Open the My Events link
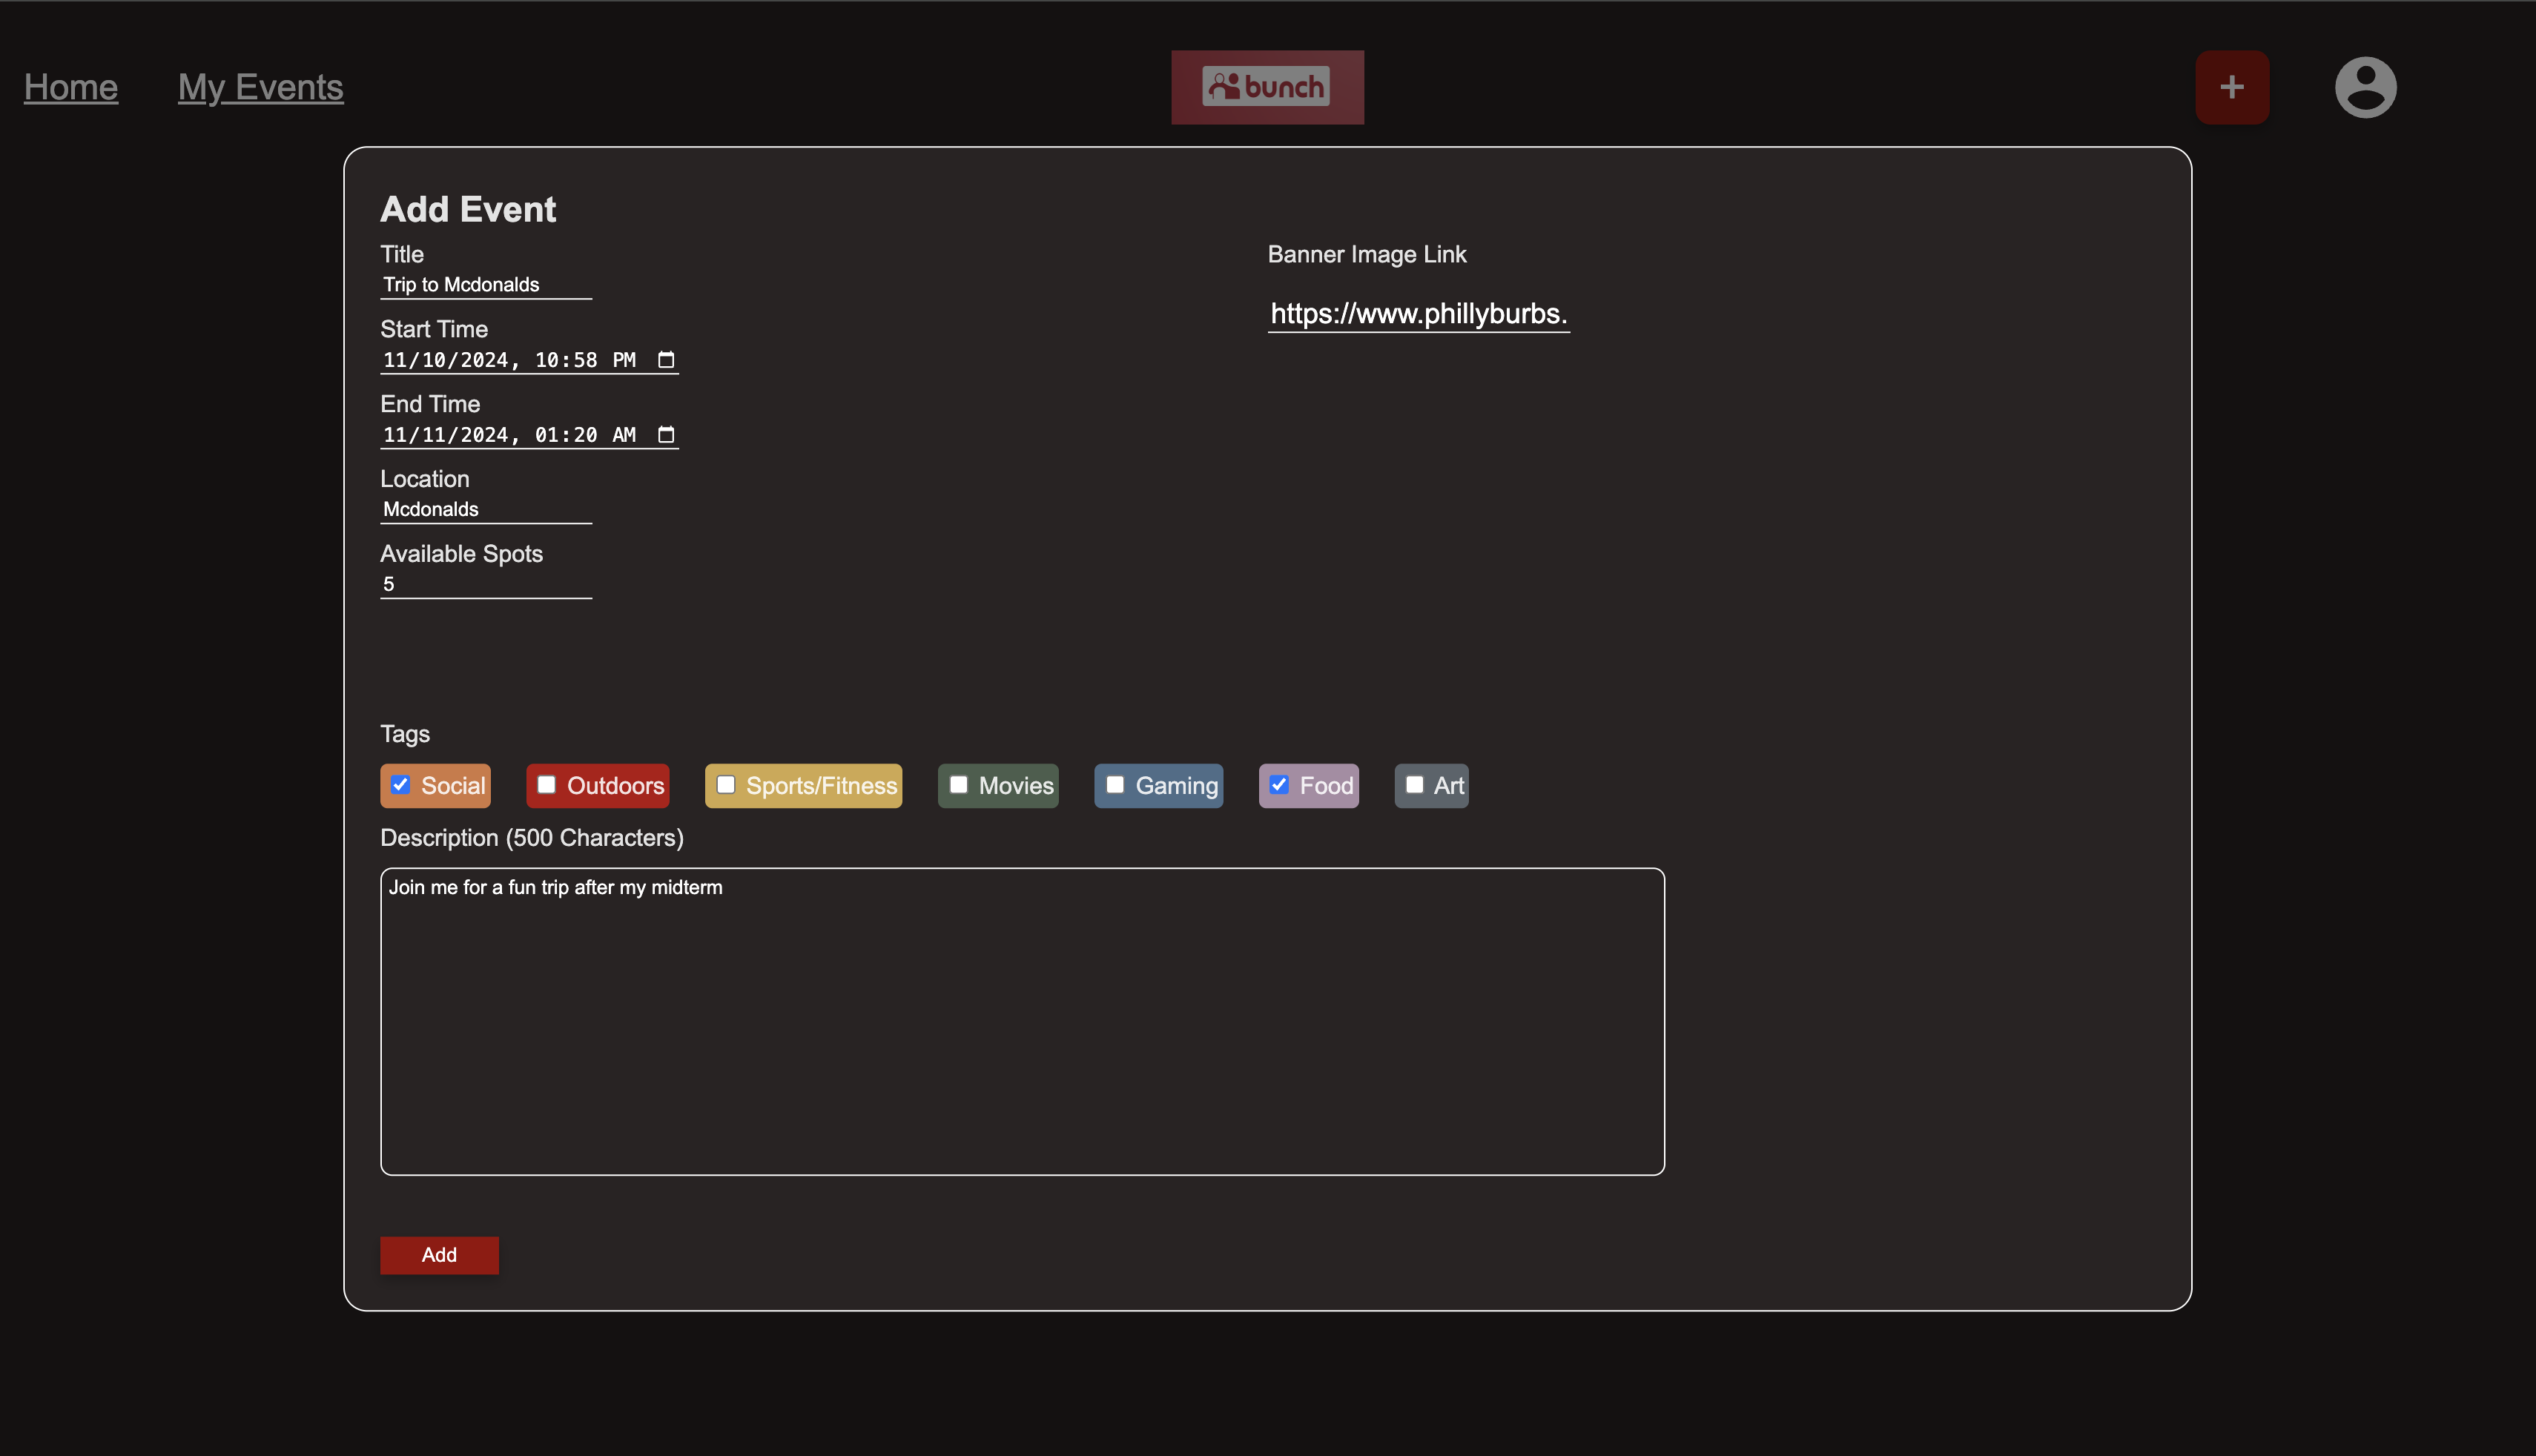Viewport: 2536px width, 1456px height. point(260,87)
